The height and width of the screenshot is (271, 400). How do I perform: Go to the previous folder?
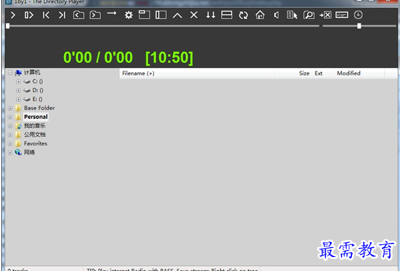click(x=79, y=15)
